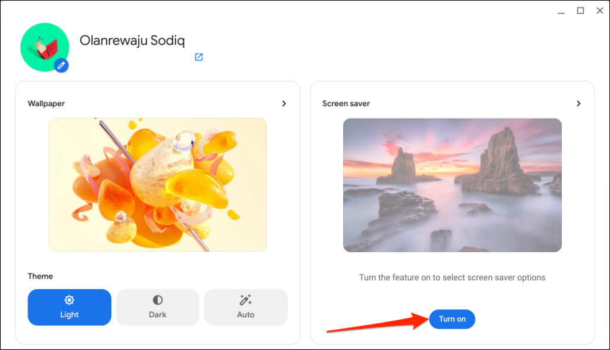Click the red arrow annotation

coord(375,325)
